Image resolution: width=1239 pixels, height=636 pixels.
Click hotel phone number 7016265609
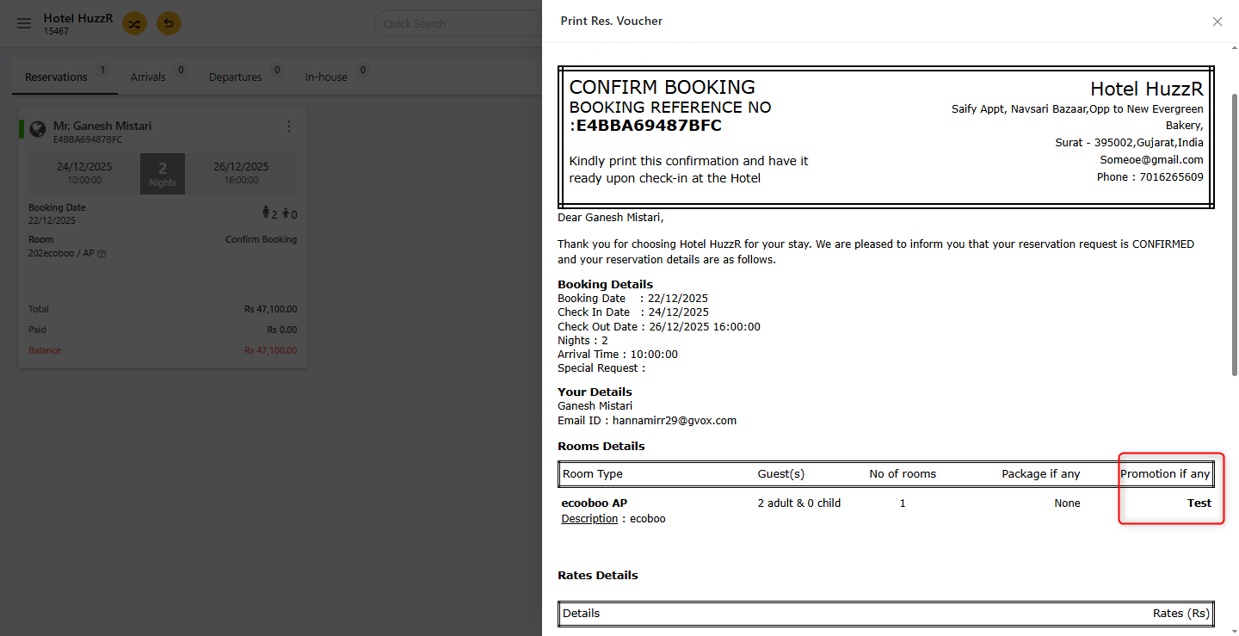(x=1171, y=177)
